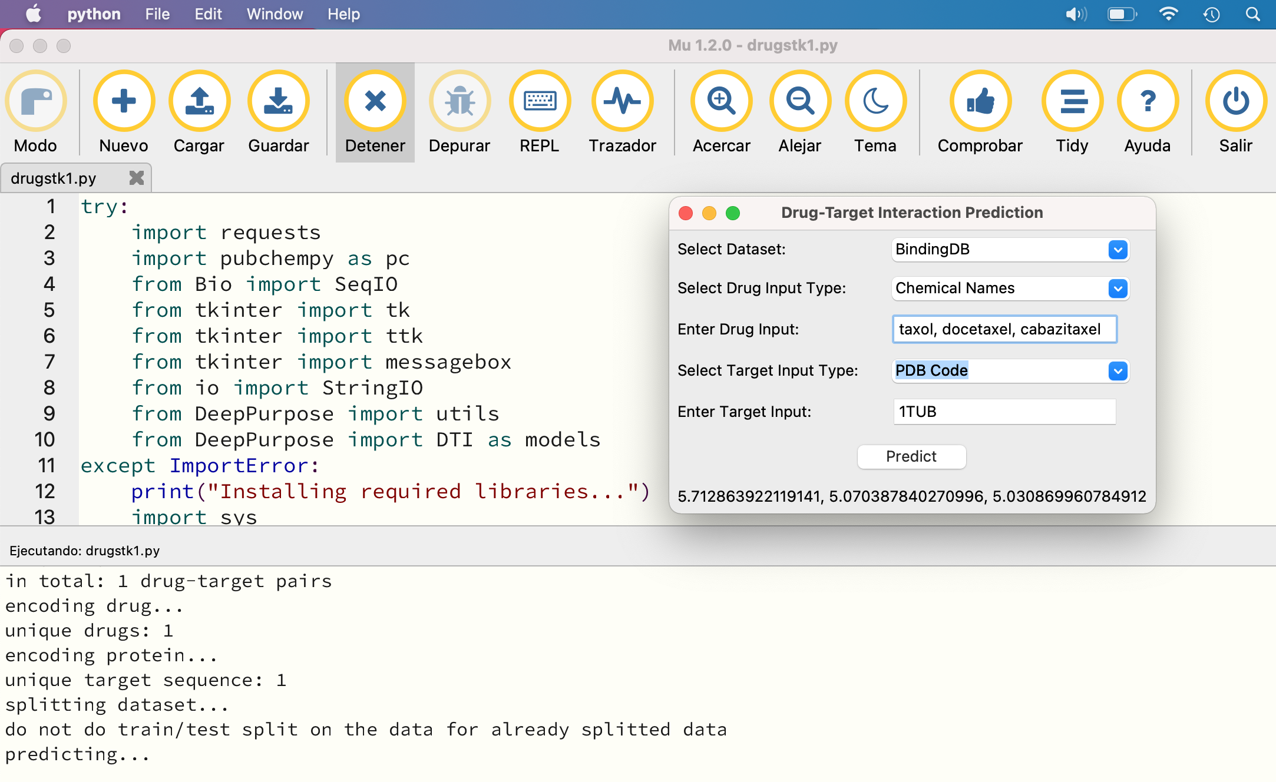Open the Trazador plotter
The image size is (1276, 782).
pyautogui.click(x=622, y=101)
